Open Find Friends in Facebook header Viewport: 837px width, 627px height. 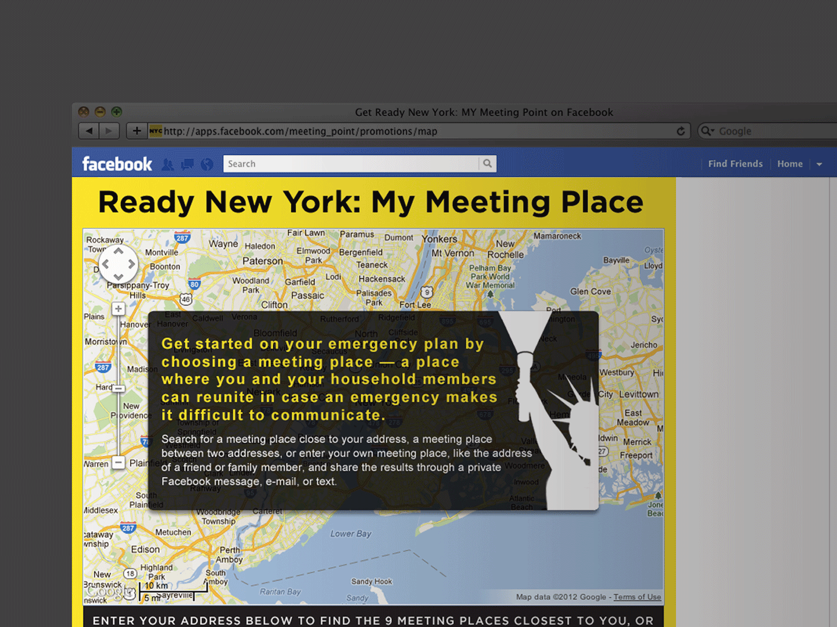[735, 164]
